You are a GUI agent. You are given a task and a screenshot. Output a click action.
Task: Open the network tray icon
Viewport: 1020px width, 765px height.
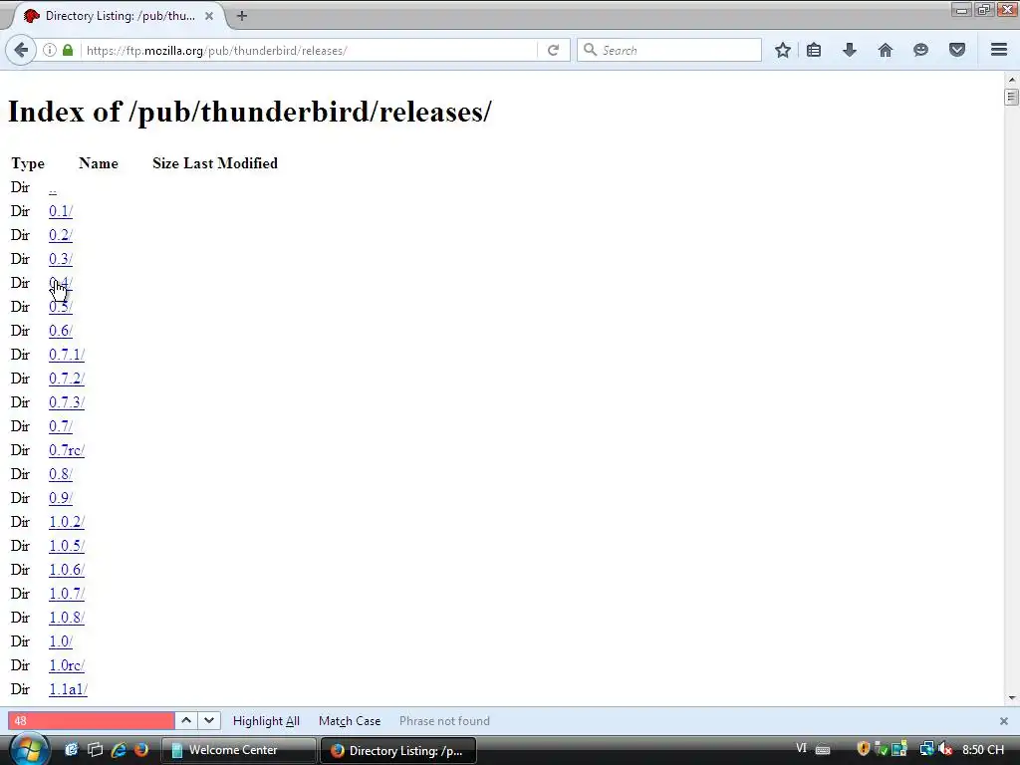927,749
